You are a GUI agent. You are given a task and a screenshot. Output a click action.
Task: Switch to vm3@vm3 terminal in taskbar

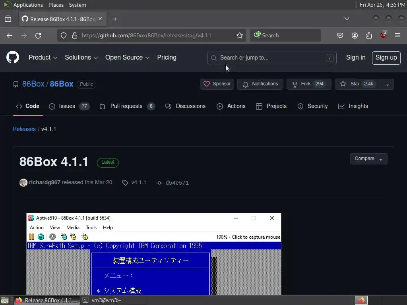coord(103,300)
